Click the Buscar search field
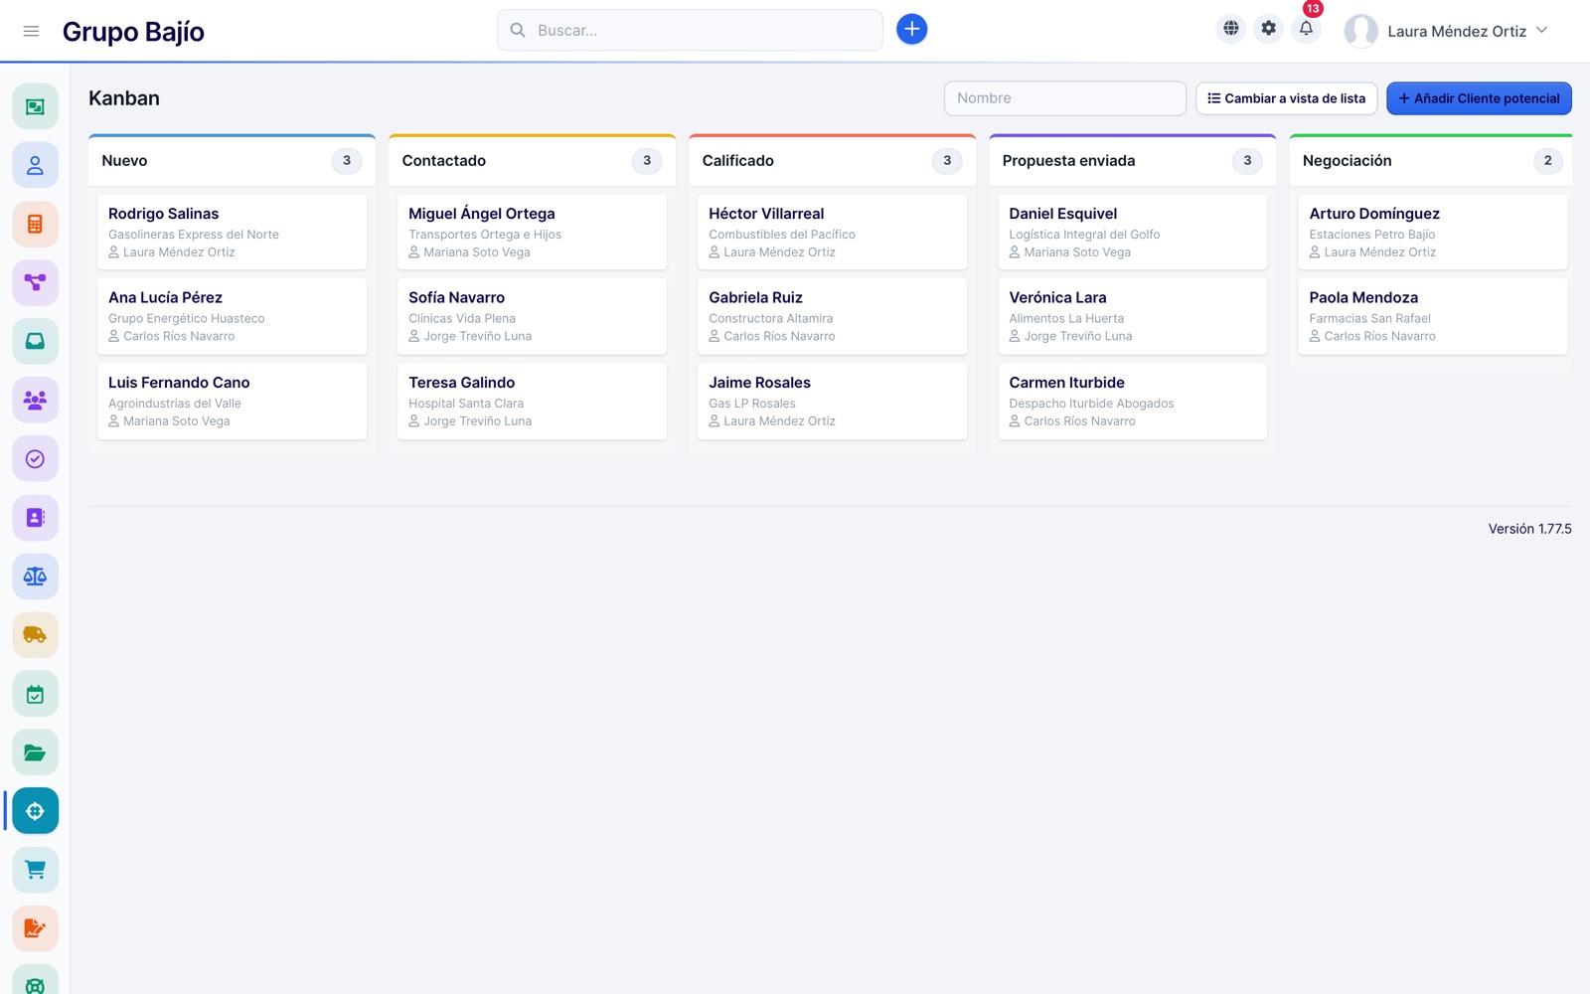Viewport: 1590px width, 994px height. coord(690,30)
